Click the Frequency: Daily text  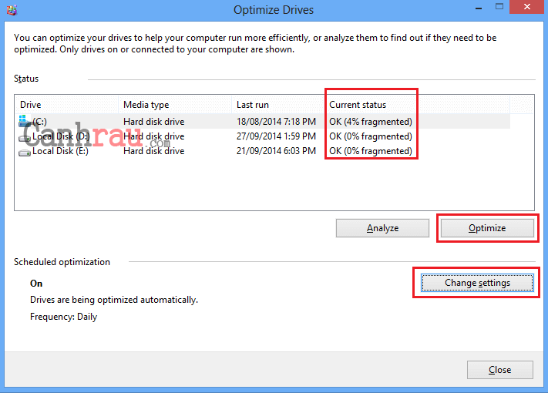click(x=64, y=317)
